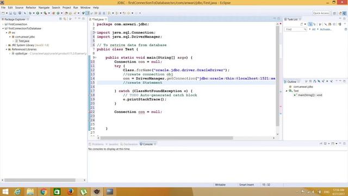Screen dimensions: 348x196
Task: Click the Quick Access field
Action: 321,13
